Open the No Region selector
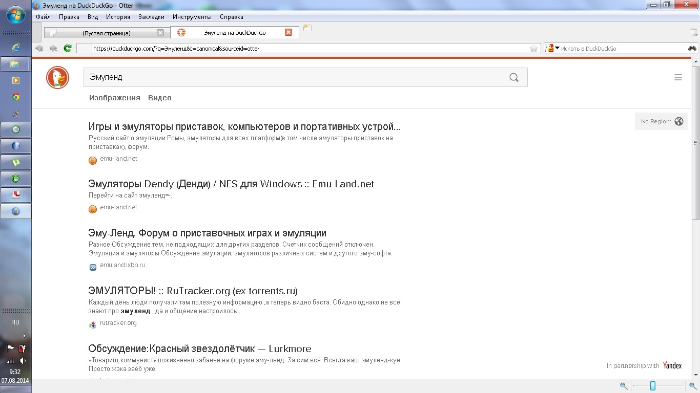The width and height of the screenshot is (700, 393). (662, 121)
